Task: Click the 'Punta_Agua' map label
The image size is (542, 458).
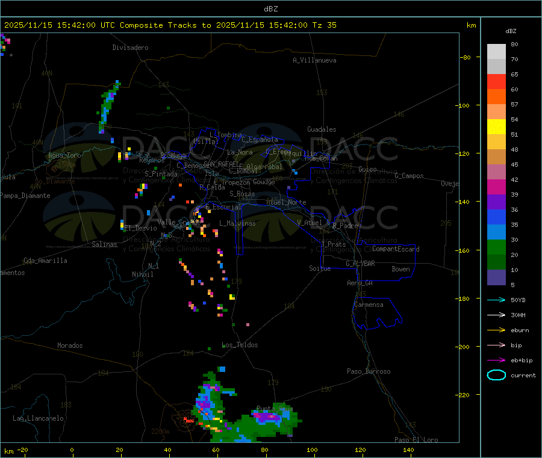Action: pos(275,409)
